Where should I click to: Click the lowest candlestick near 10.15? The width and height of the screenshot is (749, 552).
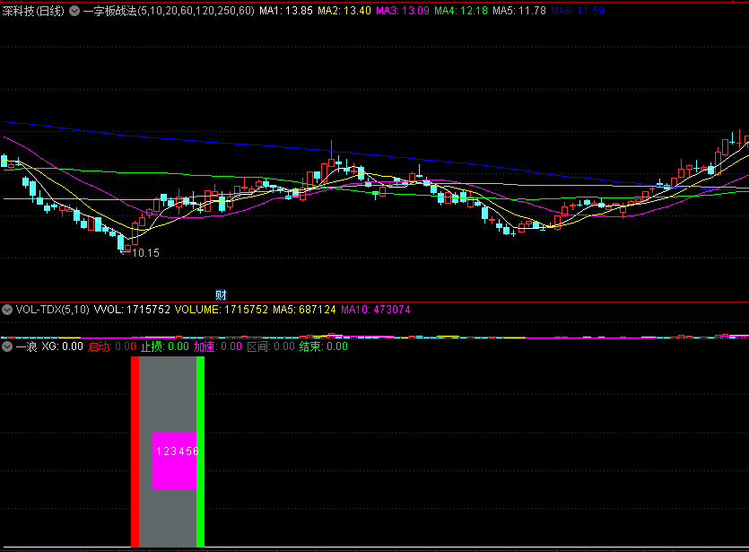click(x=121, y=242)
